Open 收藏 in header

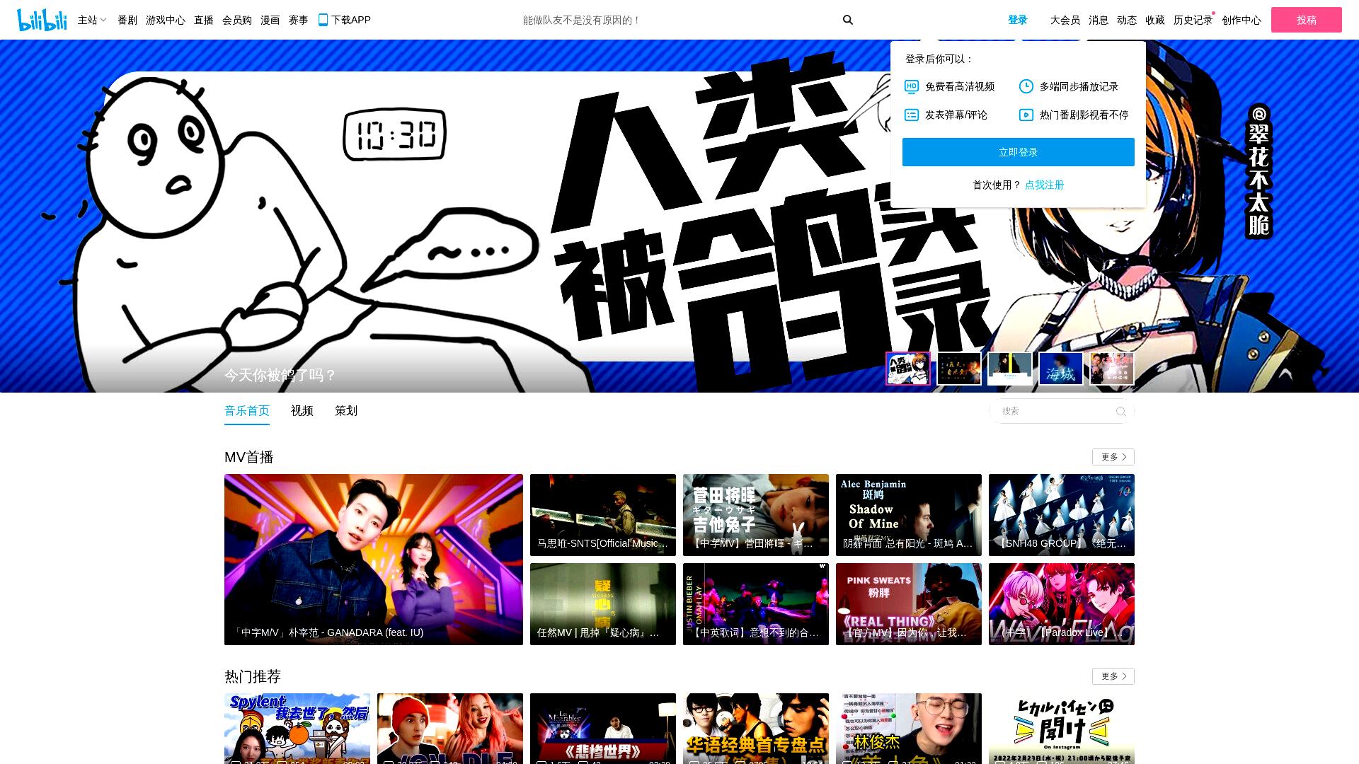(x=1155, y=20)
